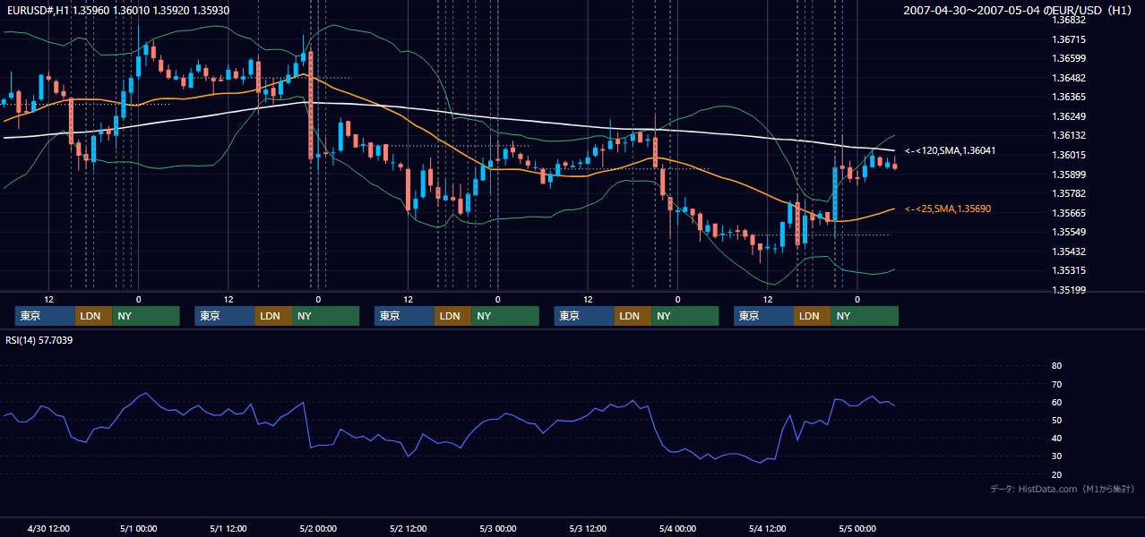This screenshot has height=537, width=1145.
Task: Select the 5/1 00:00 time axis label
Action: click(x=139, y=529)
